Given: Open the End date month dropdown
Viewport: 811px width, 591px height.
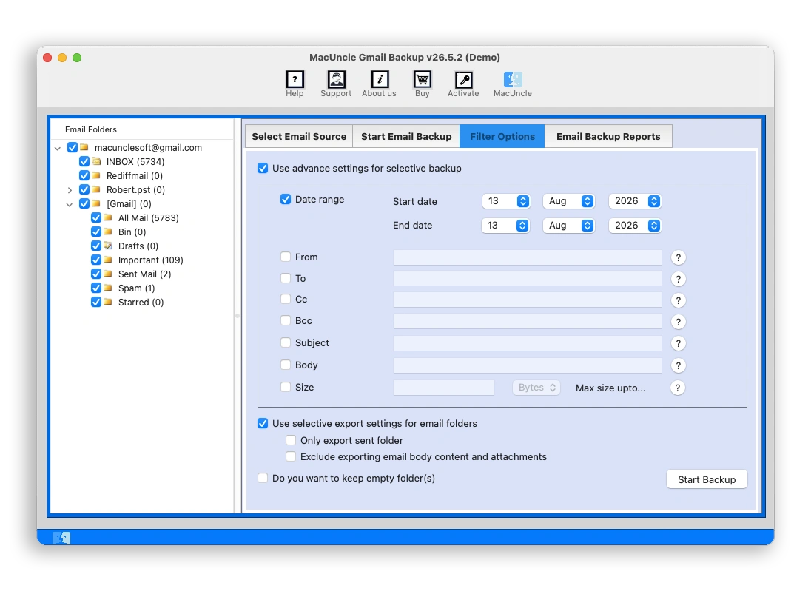Looking at the screenshot, I should 568,226.
